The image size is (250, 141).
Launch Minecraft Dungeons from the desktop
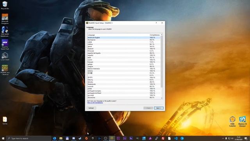pyautogui.click(x=5, y=19)
